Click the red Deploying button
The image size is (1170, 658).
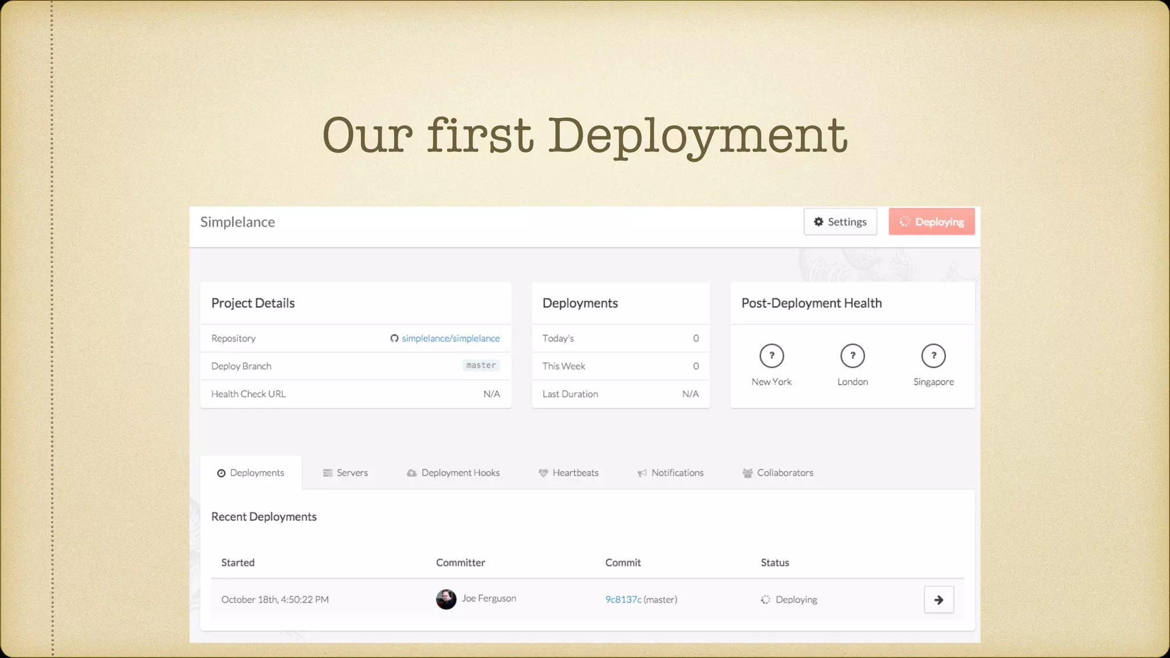[931, 222]
